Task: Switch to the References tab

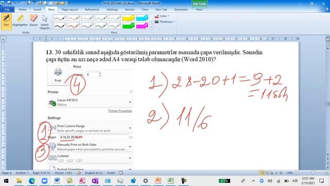Action: [92, 9]
